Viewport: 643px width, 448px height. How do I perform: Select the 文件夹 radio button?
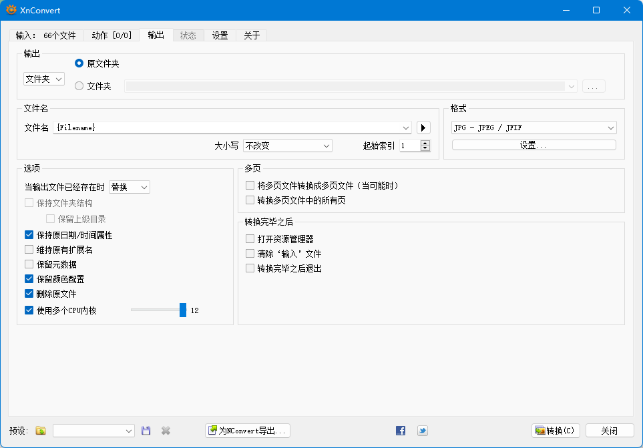point(78,85)
